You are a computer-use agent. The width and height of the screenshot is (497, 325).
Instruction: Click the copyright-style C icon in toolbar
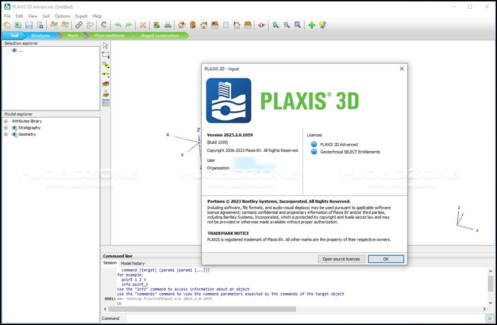103,25
